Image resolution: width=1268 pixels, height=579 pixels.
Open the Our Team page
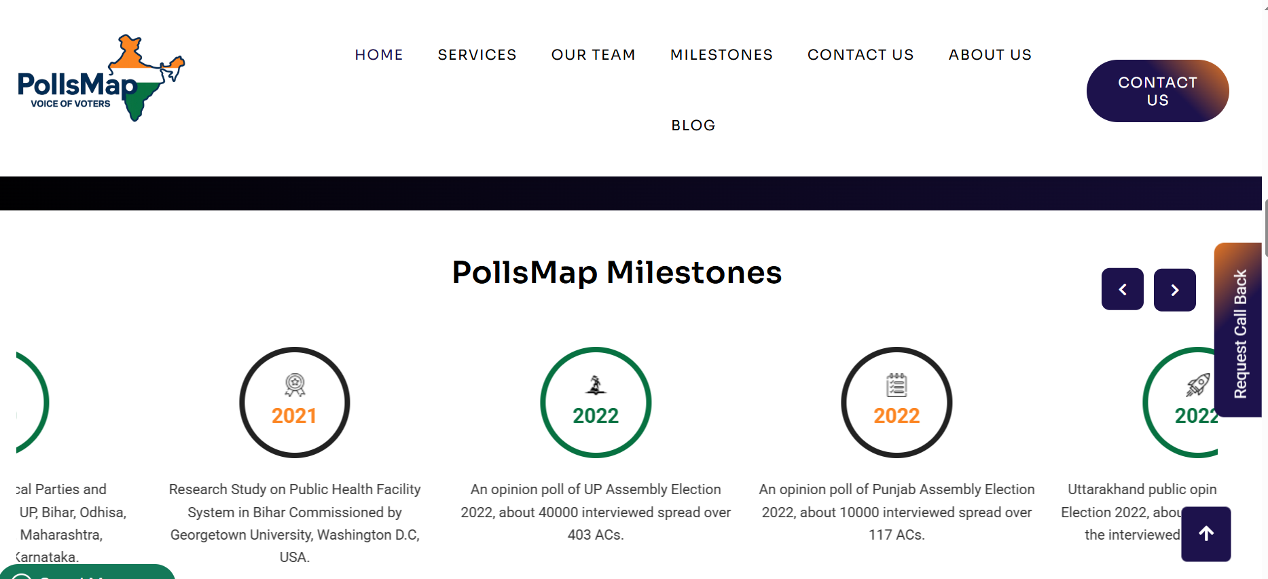click(x=594, y=54)
